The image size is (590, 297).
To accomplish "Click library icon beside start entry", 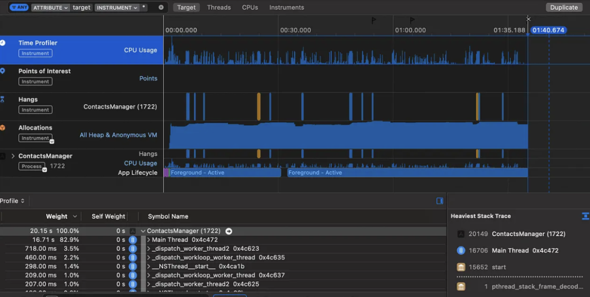I will tap(460, 267).
